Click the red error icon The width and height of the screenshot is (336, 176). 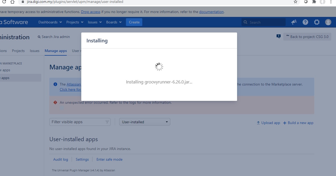pos(55,102)
